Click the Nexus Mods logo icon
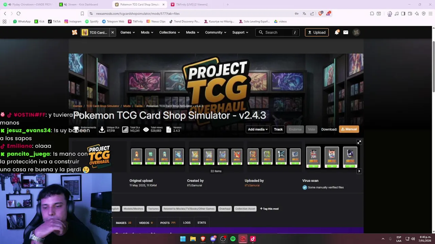The image size is (435, 244). click(74, 33)
